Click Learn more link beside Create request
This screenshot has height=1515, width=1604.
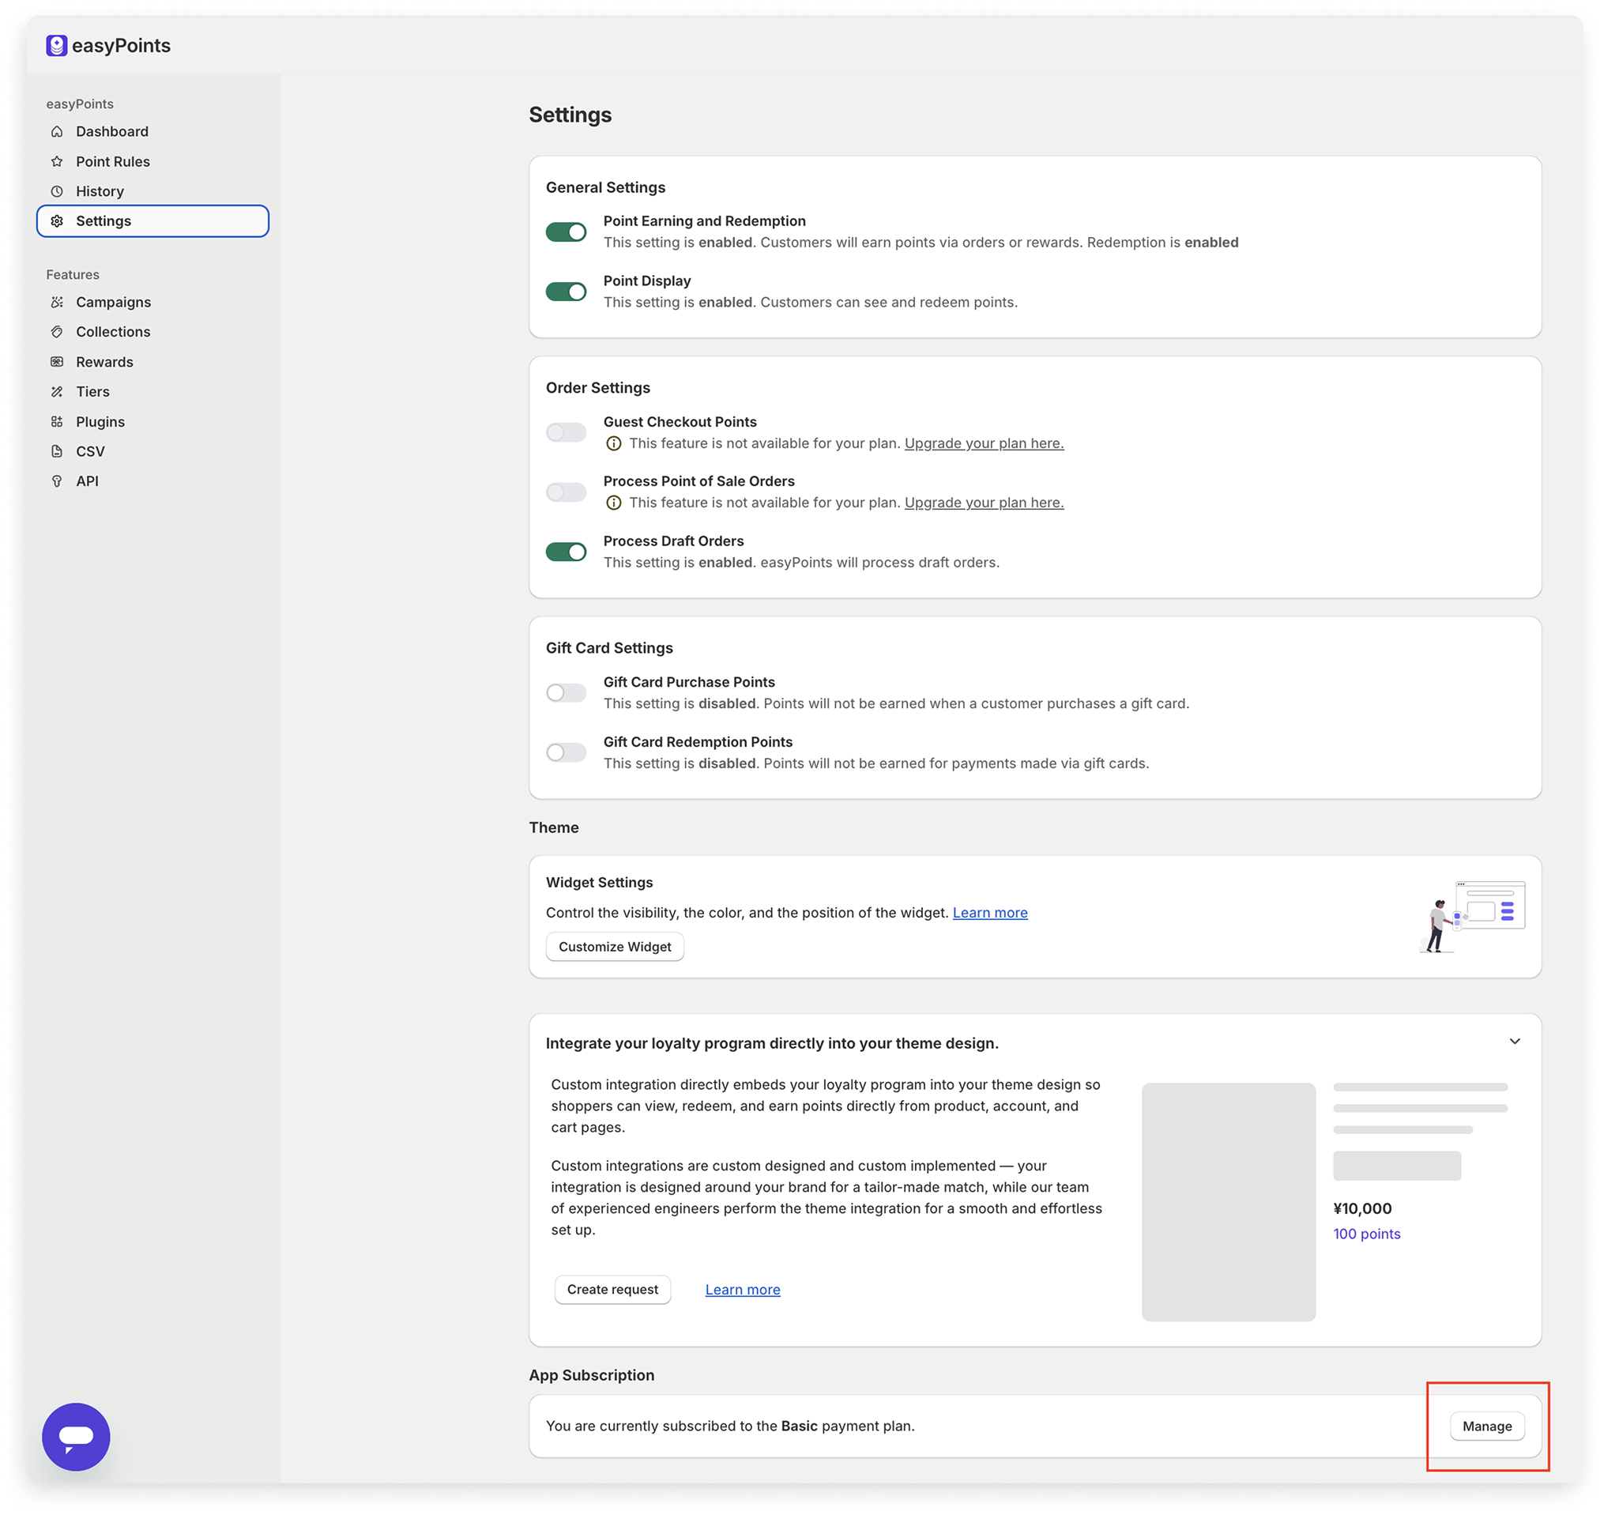743,1290
